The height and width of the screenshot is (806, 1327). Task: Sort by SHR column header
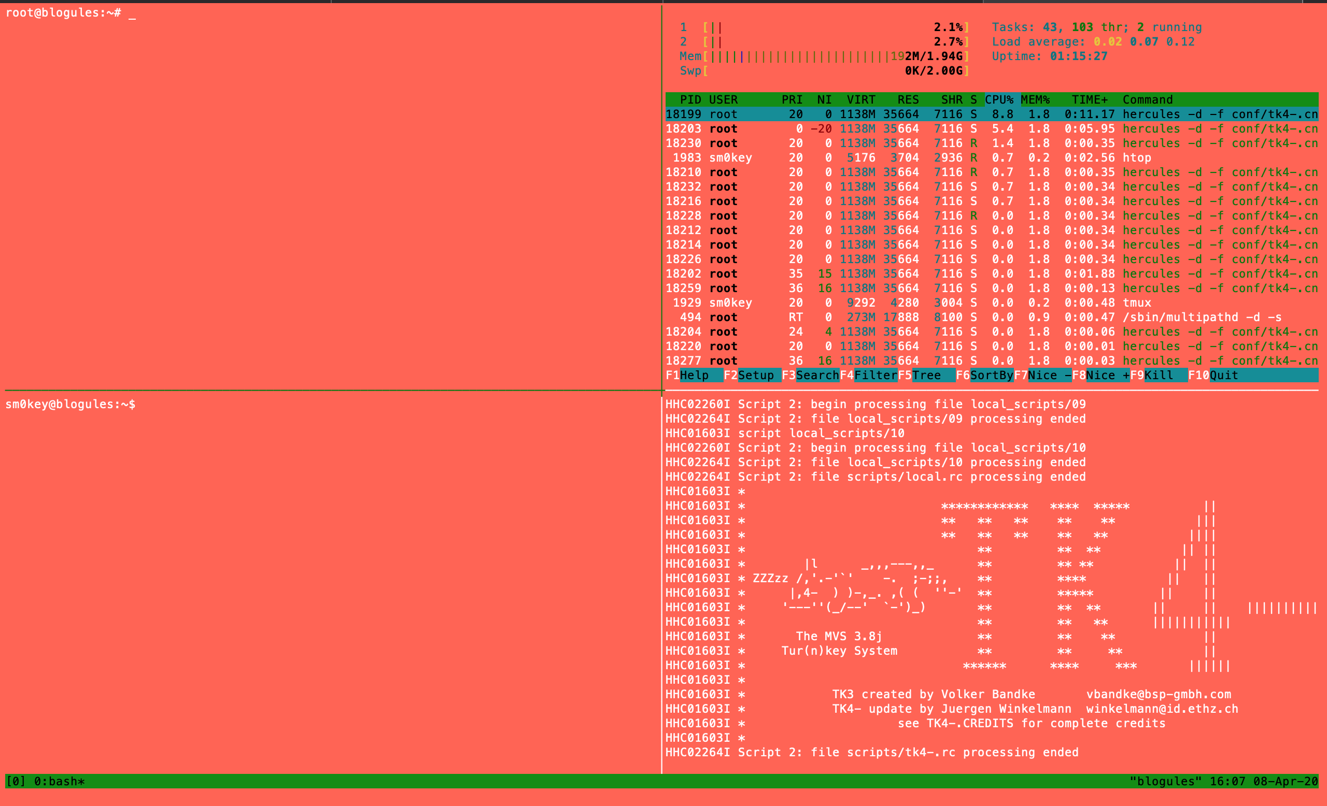click(952, 100)
